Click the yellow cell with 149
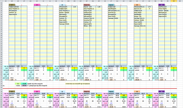This screenshot has height=108, width=183. [x=124, y=95]
